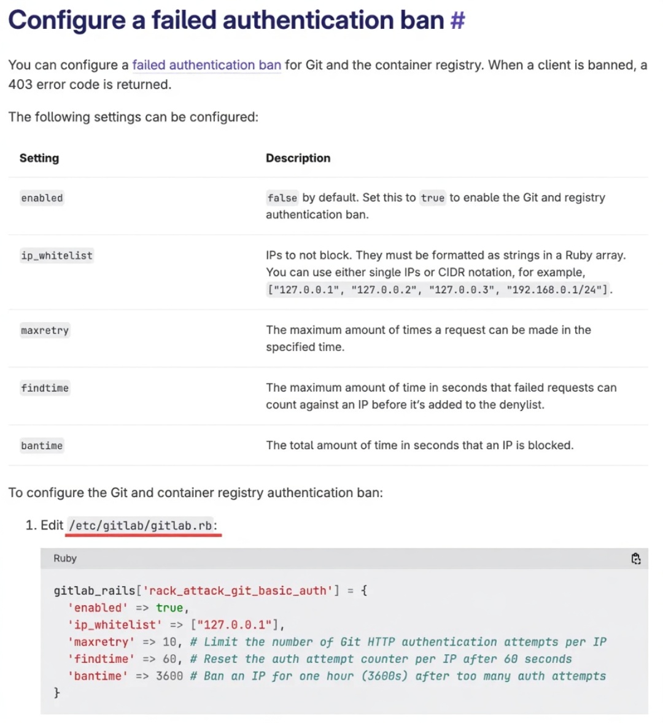Click the 'bantime' => 3600 code line
Image resolution: width=663 pixels, height=723 pixels.
tap(125, 676)
